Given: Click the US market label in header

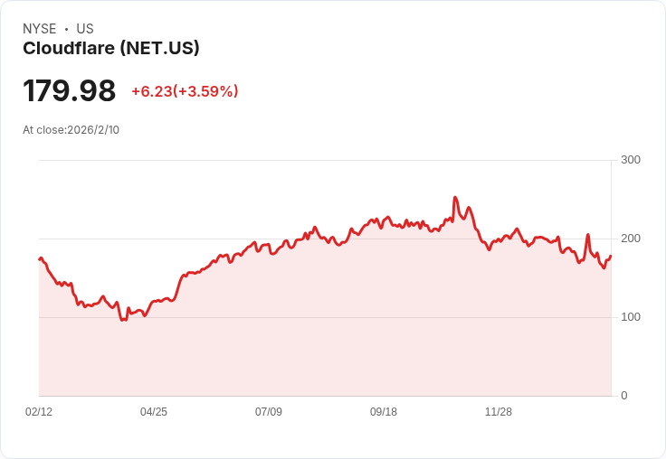Looking at the screenshot, I should 85,29.
